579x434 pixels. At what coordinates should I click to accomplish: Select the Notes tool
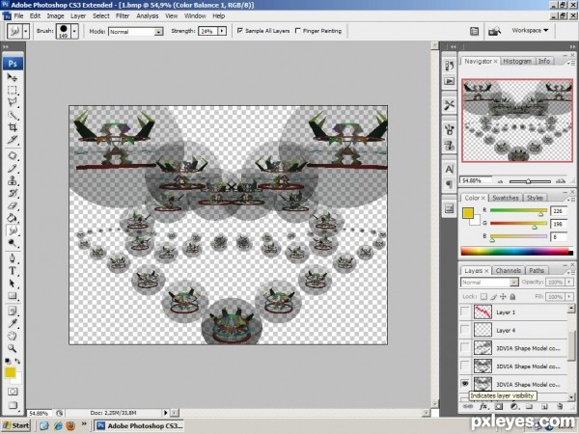(x=13, y=311)
